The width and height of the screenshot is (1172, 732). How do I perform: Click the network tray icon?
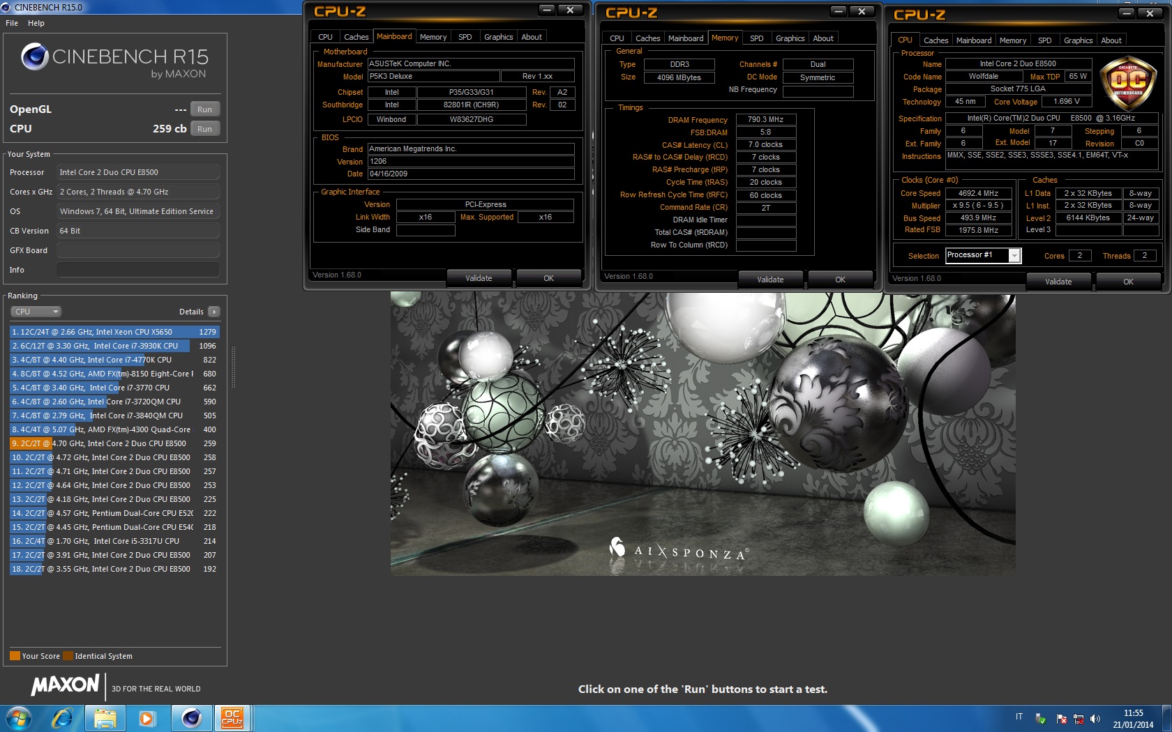[1079, 719]
